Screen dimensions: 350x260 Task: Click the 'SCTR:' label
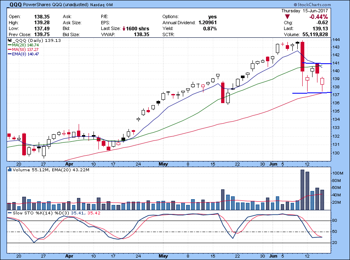[168, 35]
